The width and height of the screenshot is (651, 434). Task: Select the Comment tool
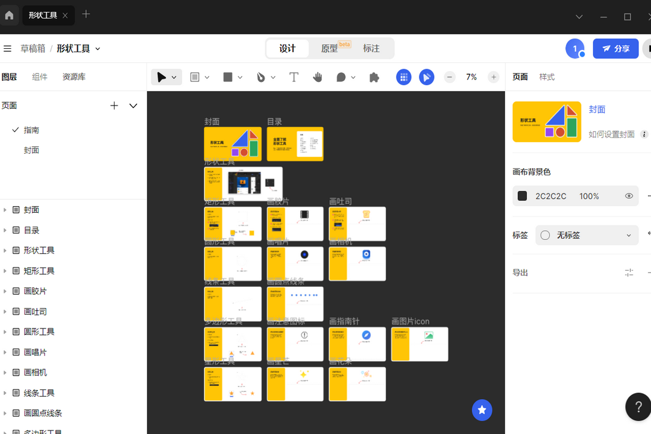[x=342, y=77]
